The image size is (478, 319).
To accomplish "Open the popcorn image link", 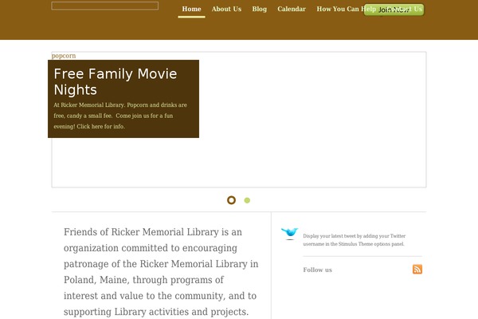I will 64,56.
